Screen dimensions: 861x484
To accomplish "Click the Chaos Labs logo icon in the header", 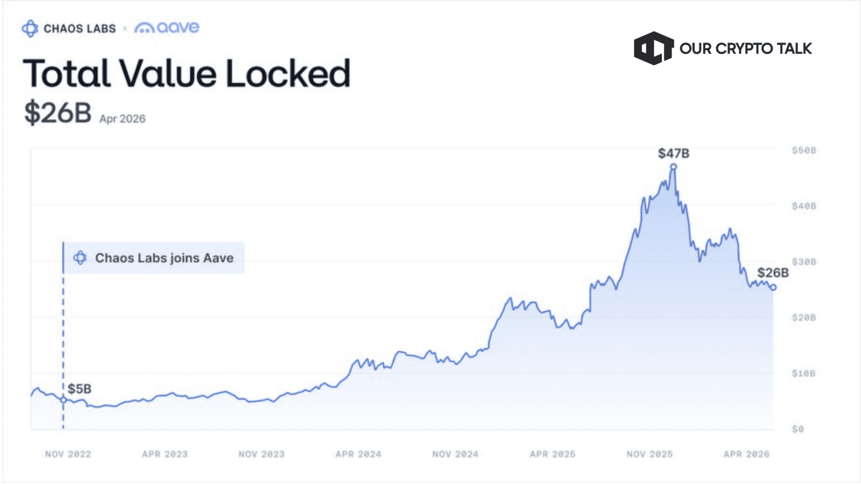I will tap(30, 28).
